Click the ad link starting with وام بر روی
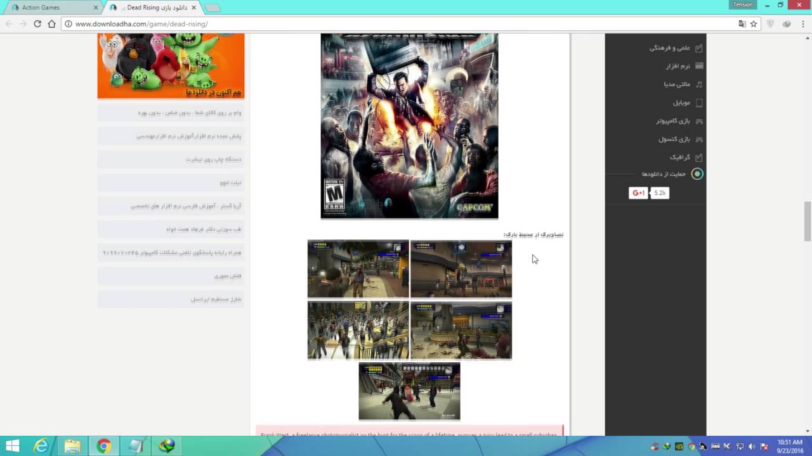 point(190,113)
